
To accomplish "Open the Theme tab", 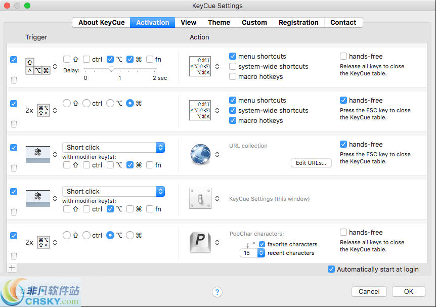I will (x=219, y=23).
